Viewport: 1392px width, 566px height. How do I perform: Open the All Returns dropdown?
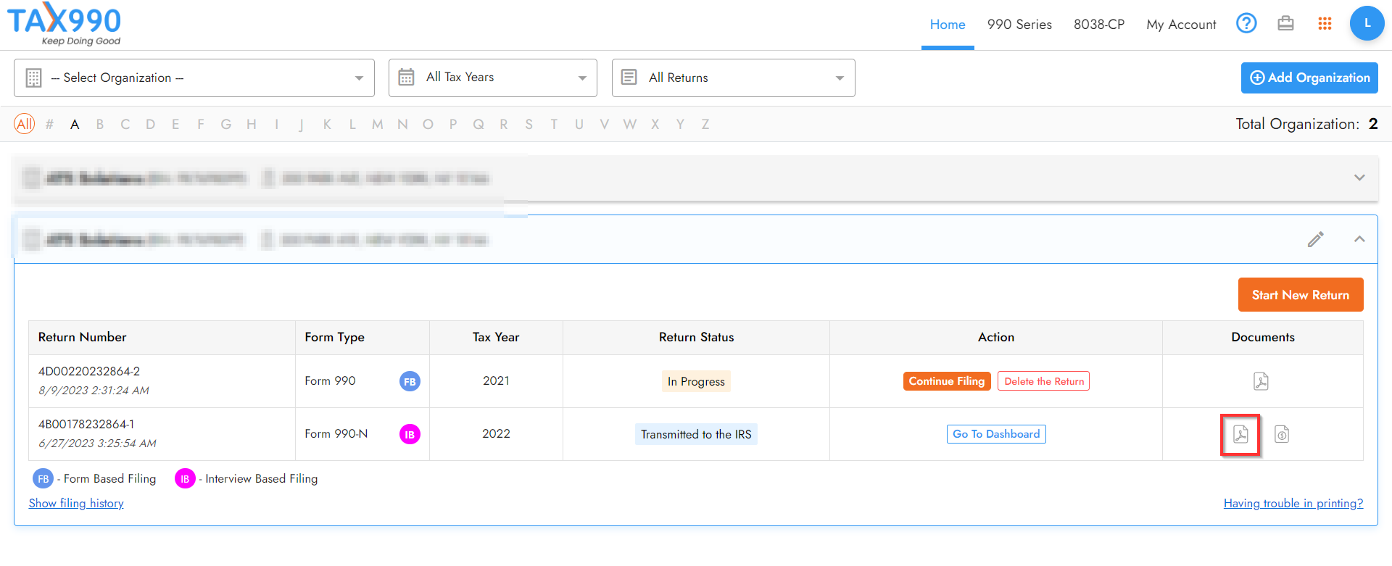(734, 78)
